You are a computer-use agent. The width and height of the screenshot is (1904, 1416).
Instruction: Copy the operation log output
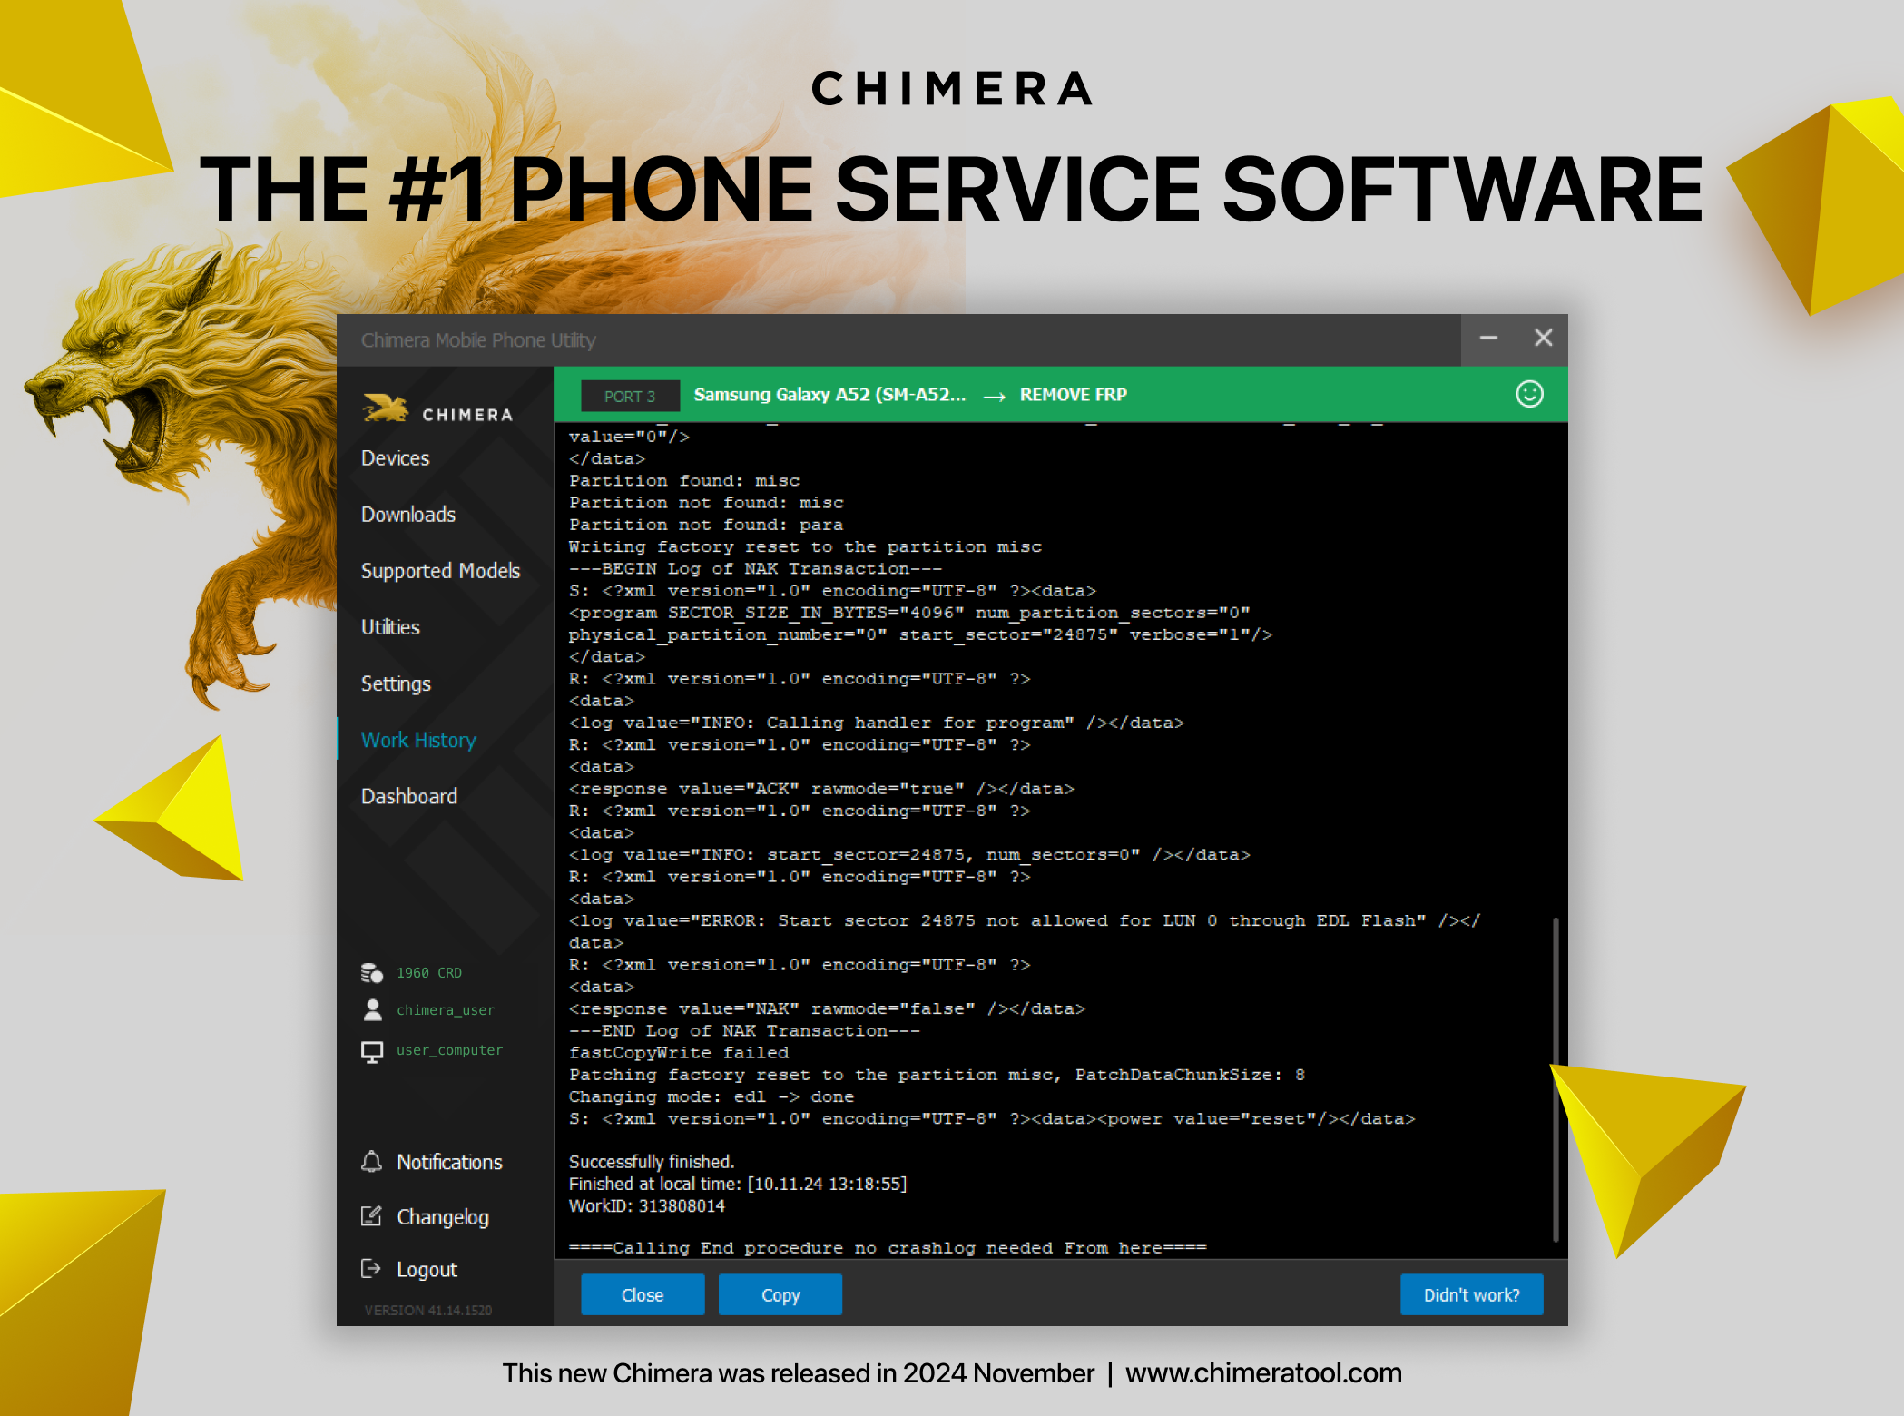[x=780, y=1294]
